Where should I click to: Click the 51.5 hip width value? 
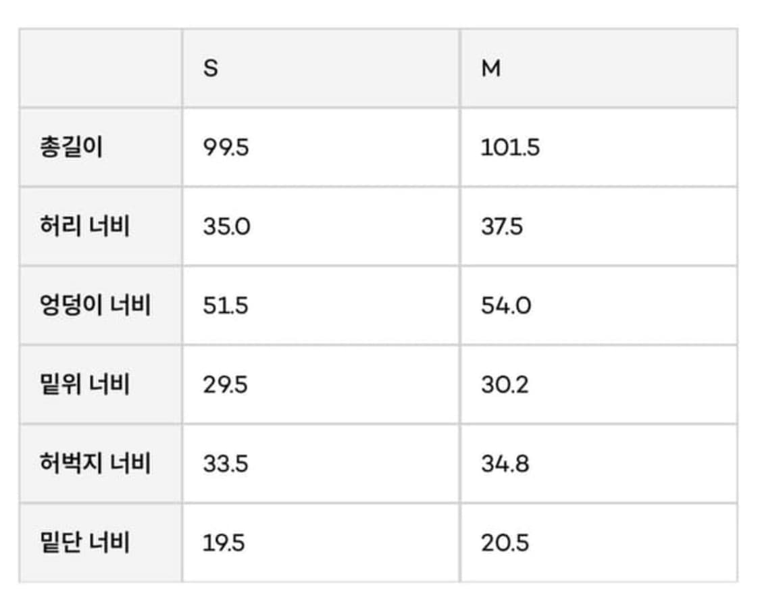tap(226, 305)
